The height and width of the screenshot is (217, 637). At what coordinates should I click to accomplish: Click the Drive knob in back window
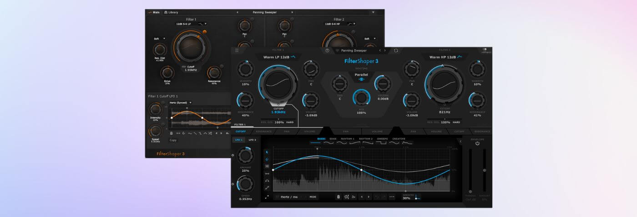click(x=167, y=72)
